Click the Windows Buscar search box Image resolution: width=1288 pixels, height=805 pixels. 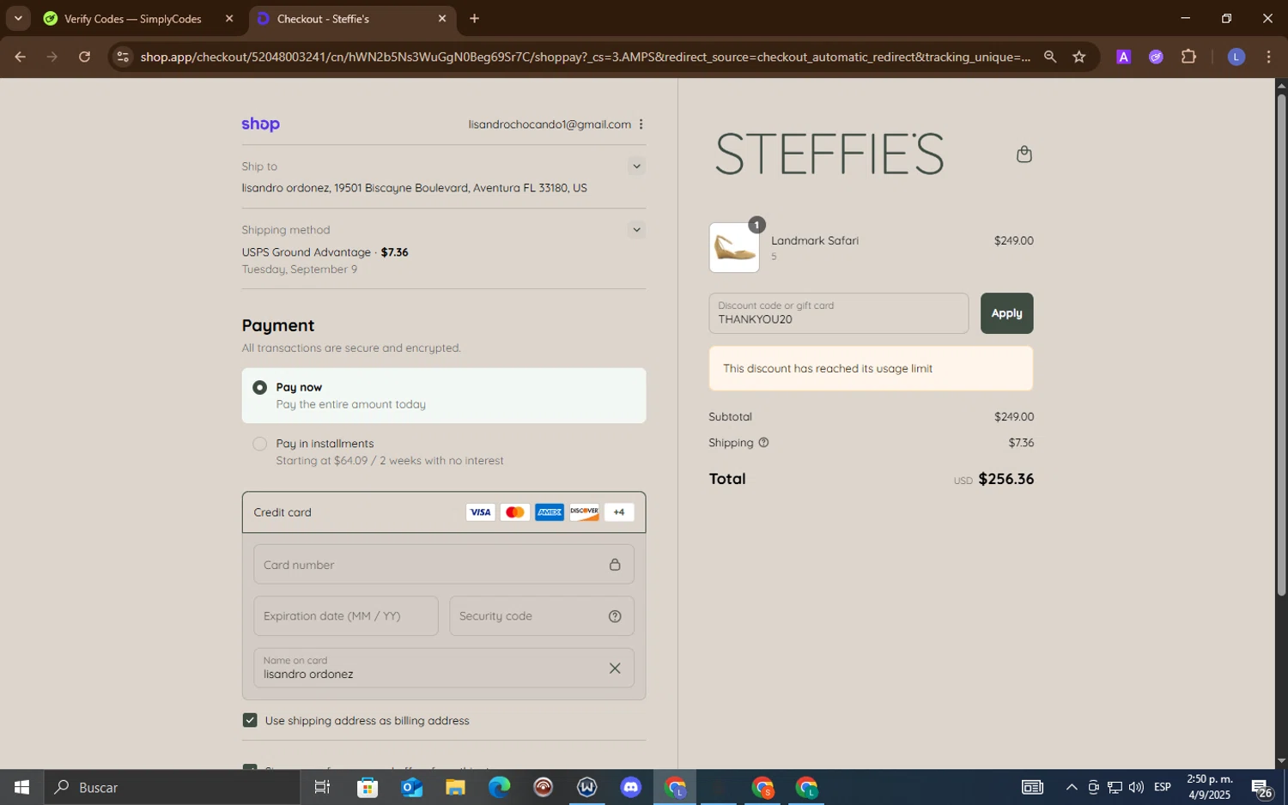172,787
